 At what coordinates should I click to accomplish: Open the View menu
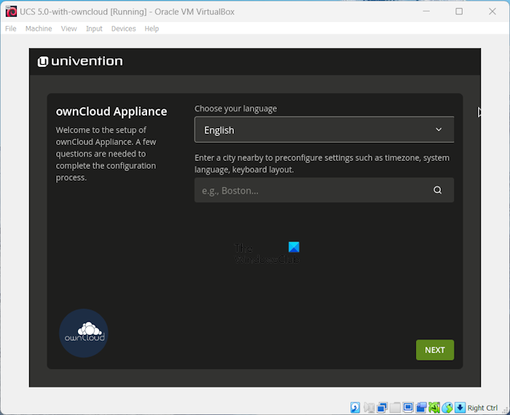coord(69,28)
